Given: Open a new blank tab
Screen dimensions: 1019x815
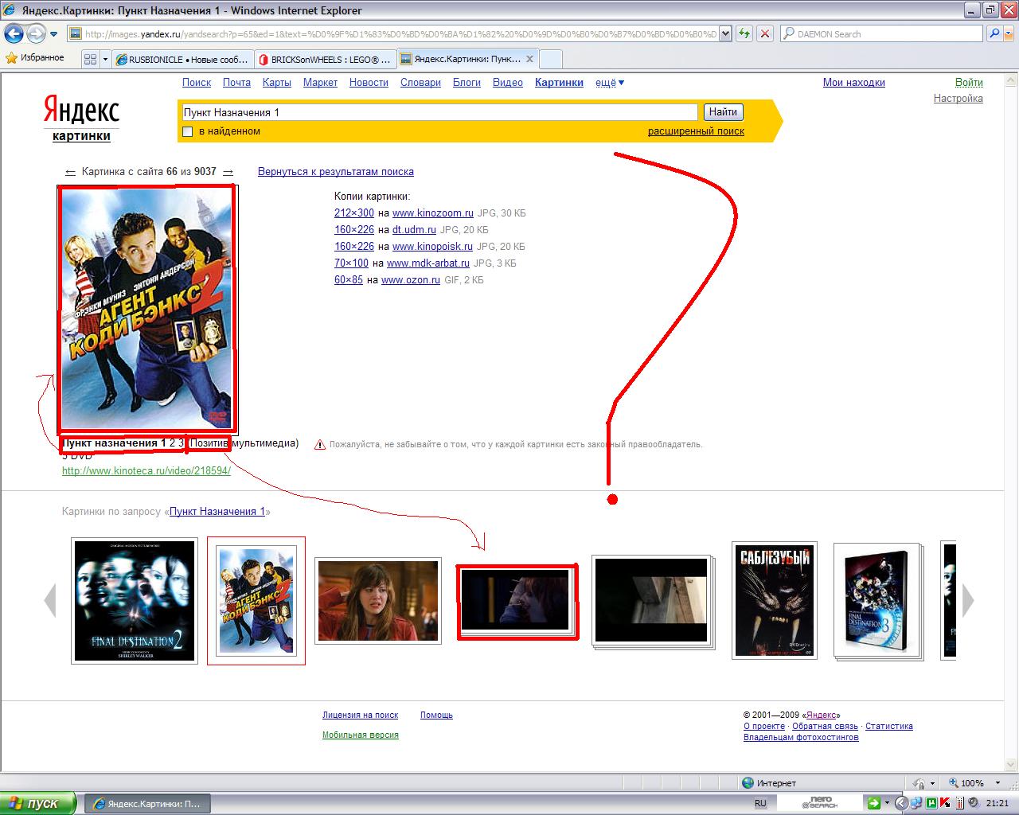Looking at the screenshot, I should (551, 59).
